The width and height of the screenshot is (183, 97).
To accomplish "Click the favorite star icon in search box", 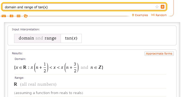I will [157, 7].
